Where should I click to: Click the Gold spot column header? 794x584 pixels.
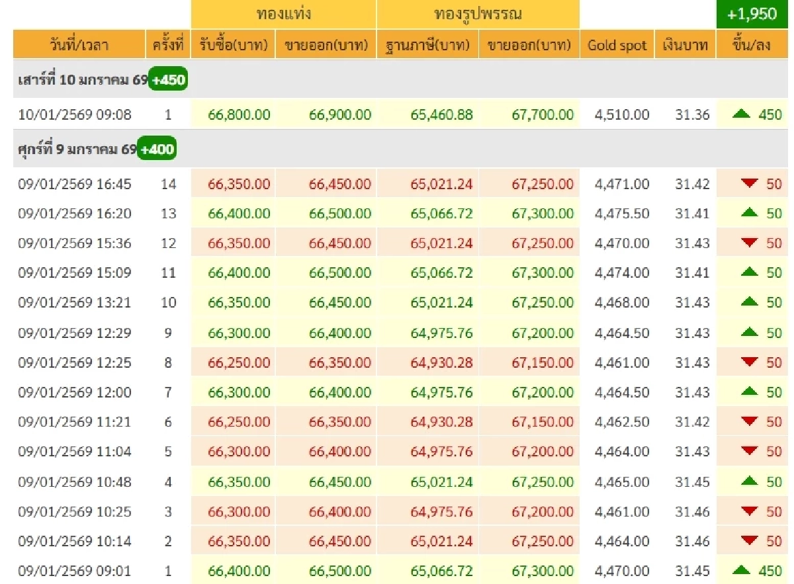[617, 46]
